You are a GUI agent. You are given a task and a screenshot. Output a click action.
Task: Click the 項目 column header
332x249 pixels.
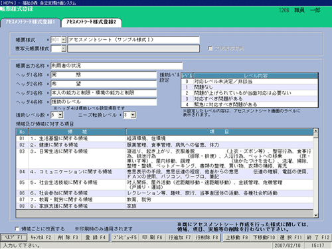pyautogui.click(x=219, y=132)
